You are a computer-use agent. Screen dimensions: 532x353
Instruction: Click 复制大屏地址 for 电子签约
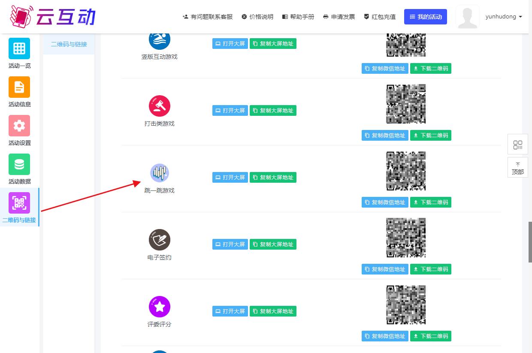tap(273, 244)
